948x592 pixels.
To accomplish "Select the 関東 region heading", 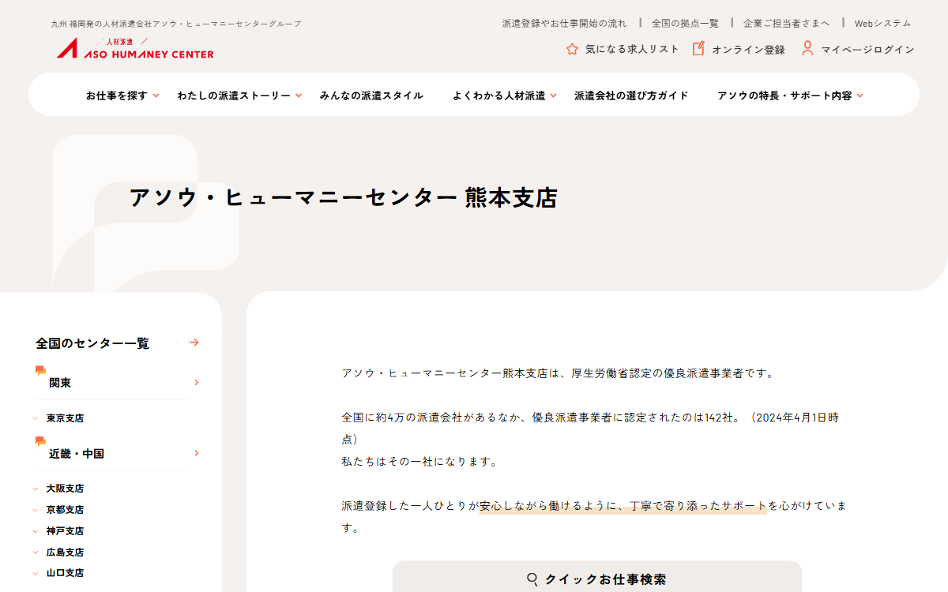I will [x=60, y=383].
